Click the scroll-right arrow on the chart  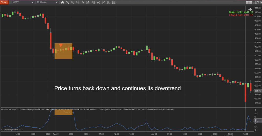click(x=250, y=9)
